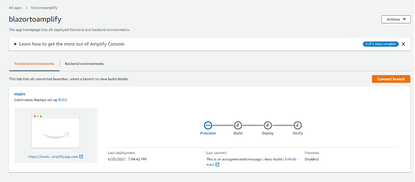Open the main amplifyapp.com URL
Image resolution: width=415 pixels, height=182 pixels.
click(x=53, y=157)
